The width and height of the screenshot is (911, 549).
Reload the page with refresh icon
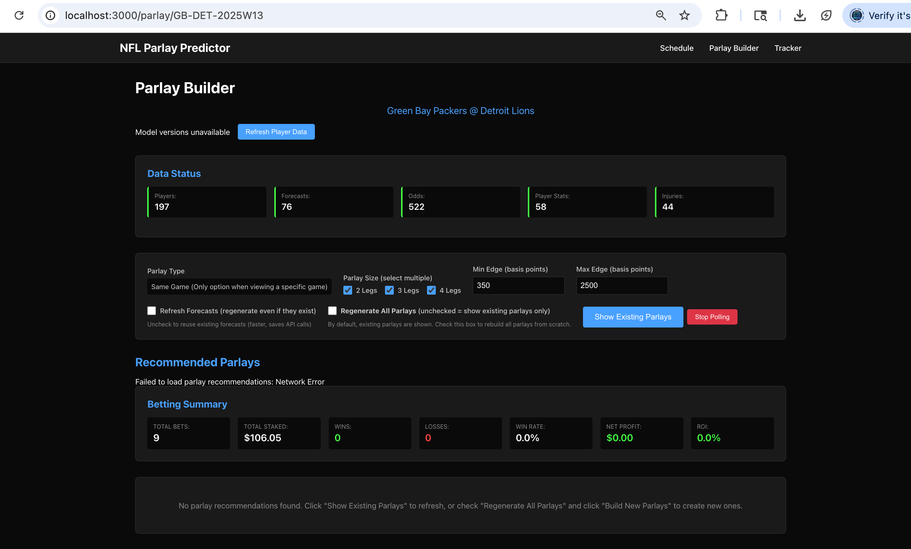(19, 15)
